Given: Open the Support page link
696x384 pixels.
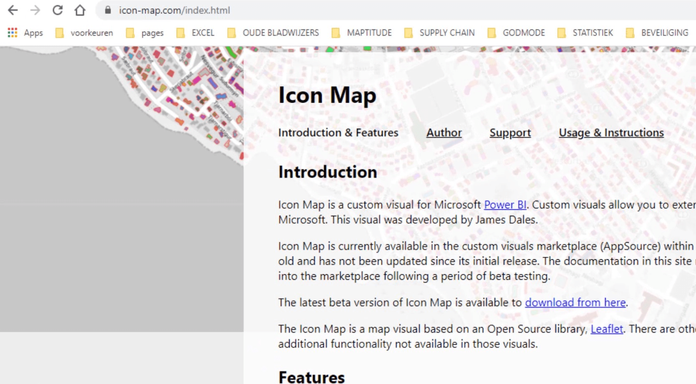Looking at the screenshot, I should pos(510,133).
